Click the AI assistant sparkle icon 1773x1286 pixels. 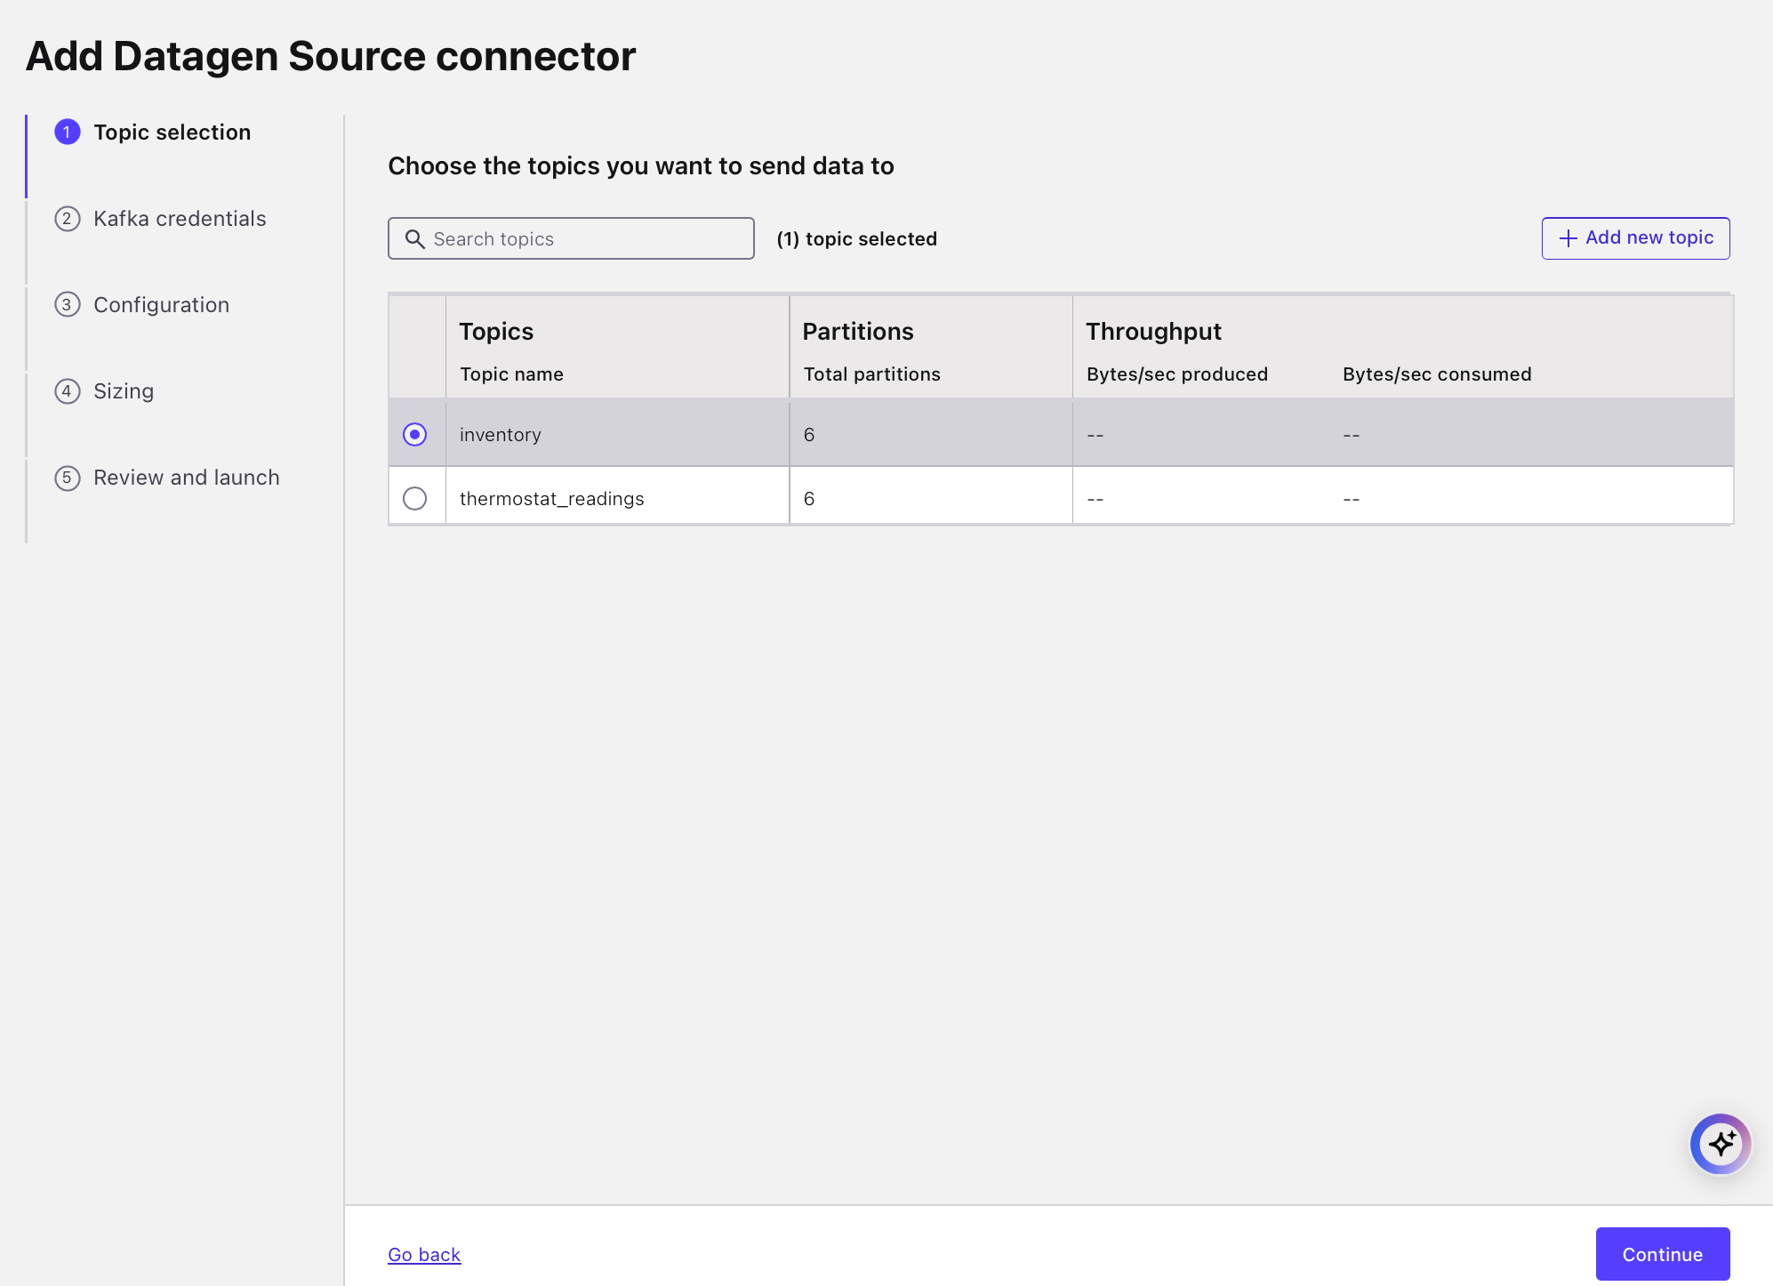point(1721,1144)
